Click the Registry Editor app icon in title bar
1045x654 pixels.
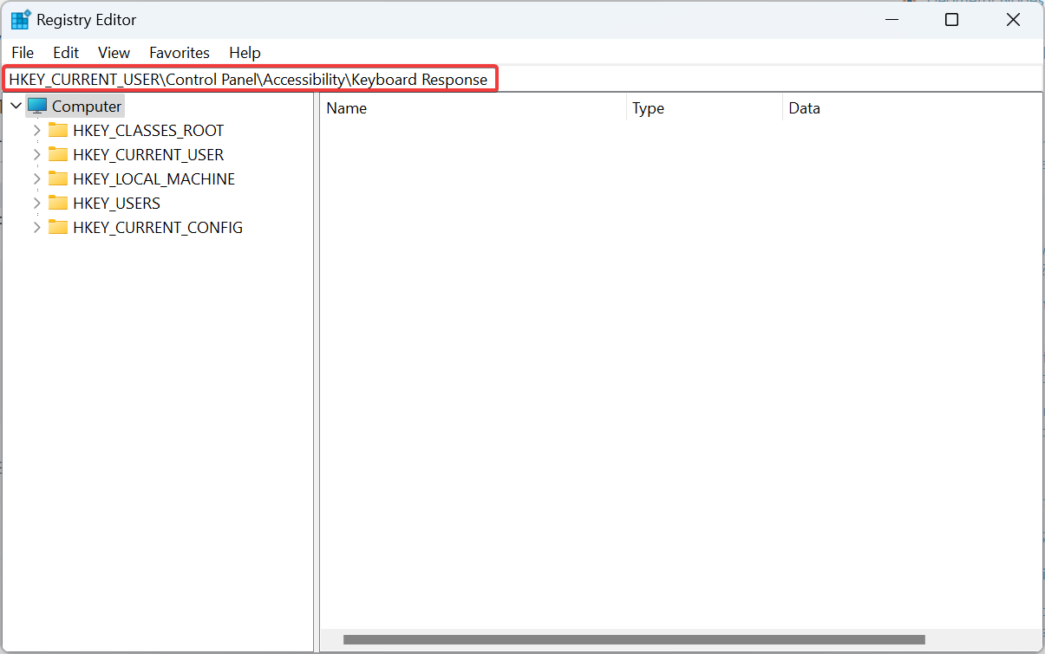click(20, 20)
